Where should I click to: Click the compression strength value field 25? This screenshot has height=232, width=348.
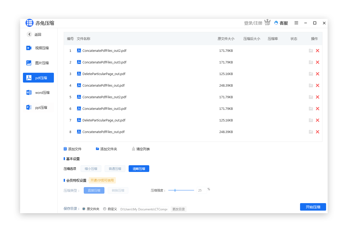202,190
